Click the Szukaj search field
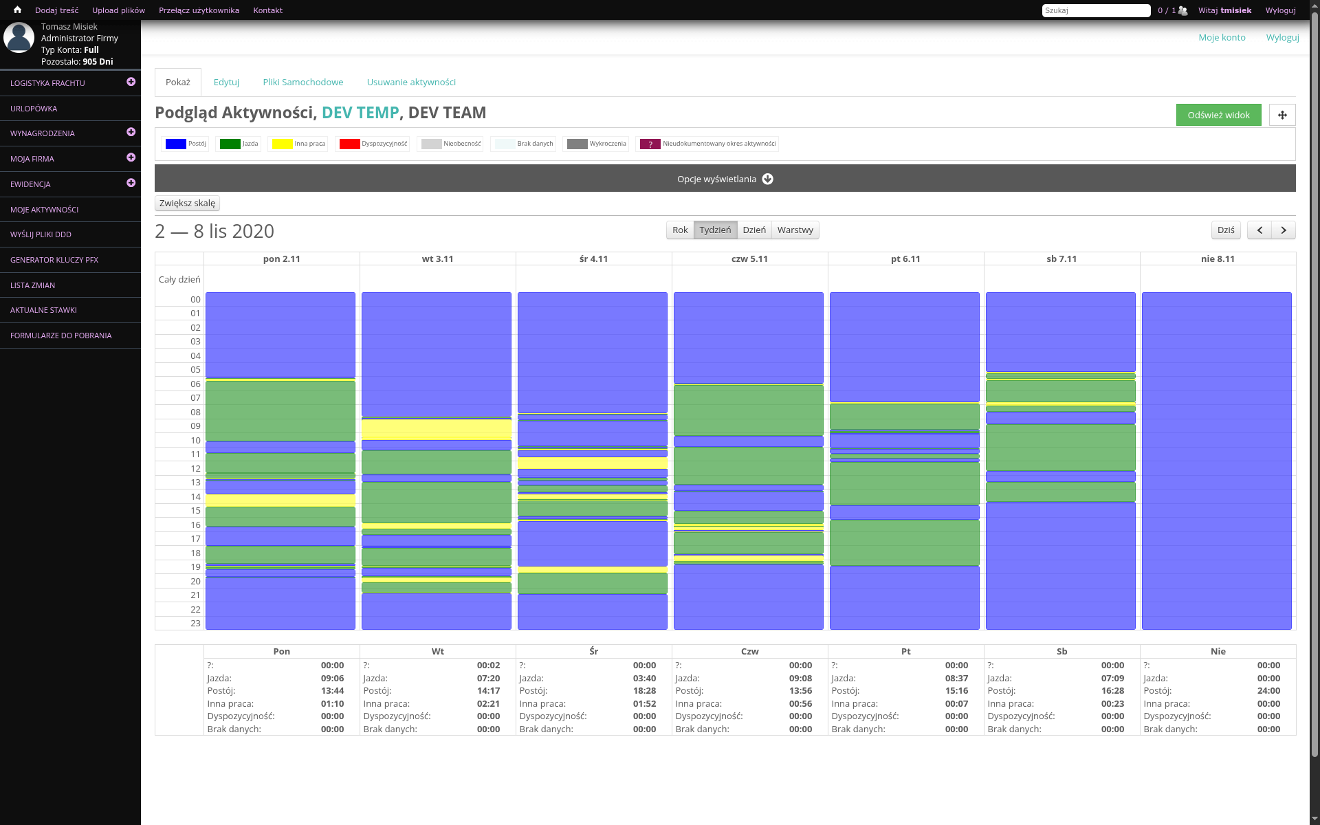The image size is (1320, 825). click(x=1096, y=10)
